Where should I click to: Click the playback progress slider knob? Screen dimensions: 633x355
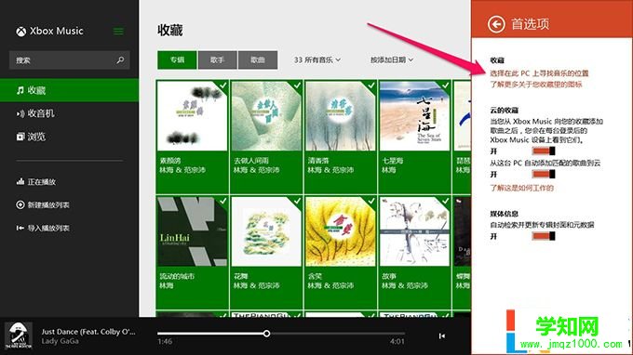266,334
